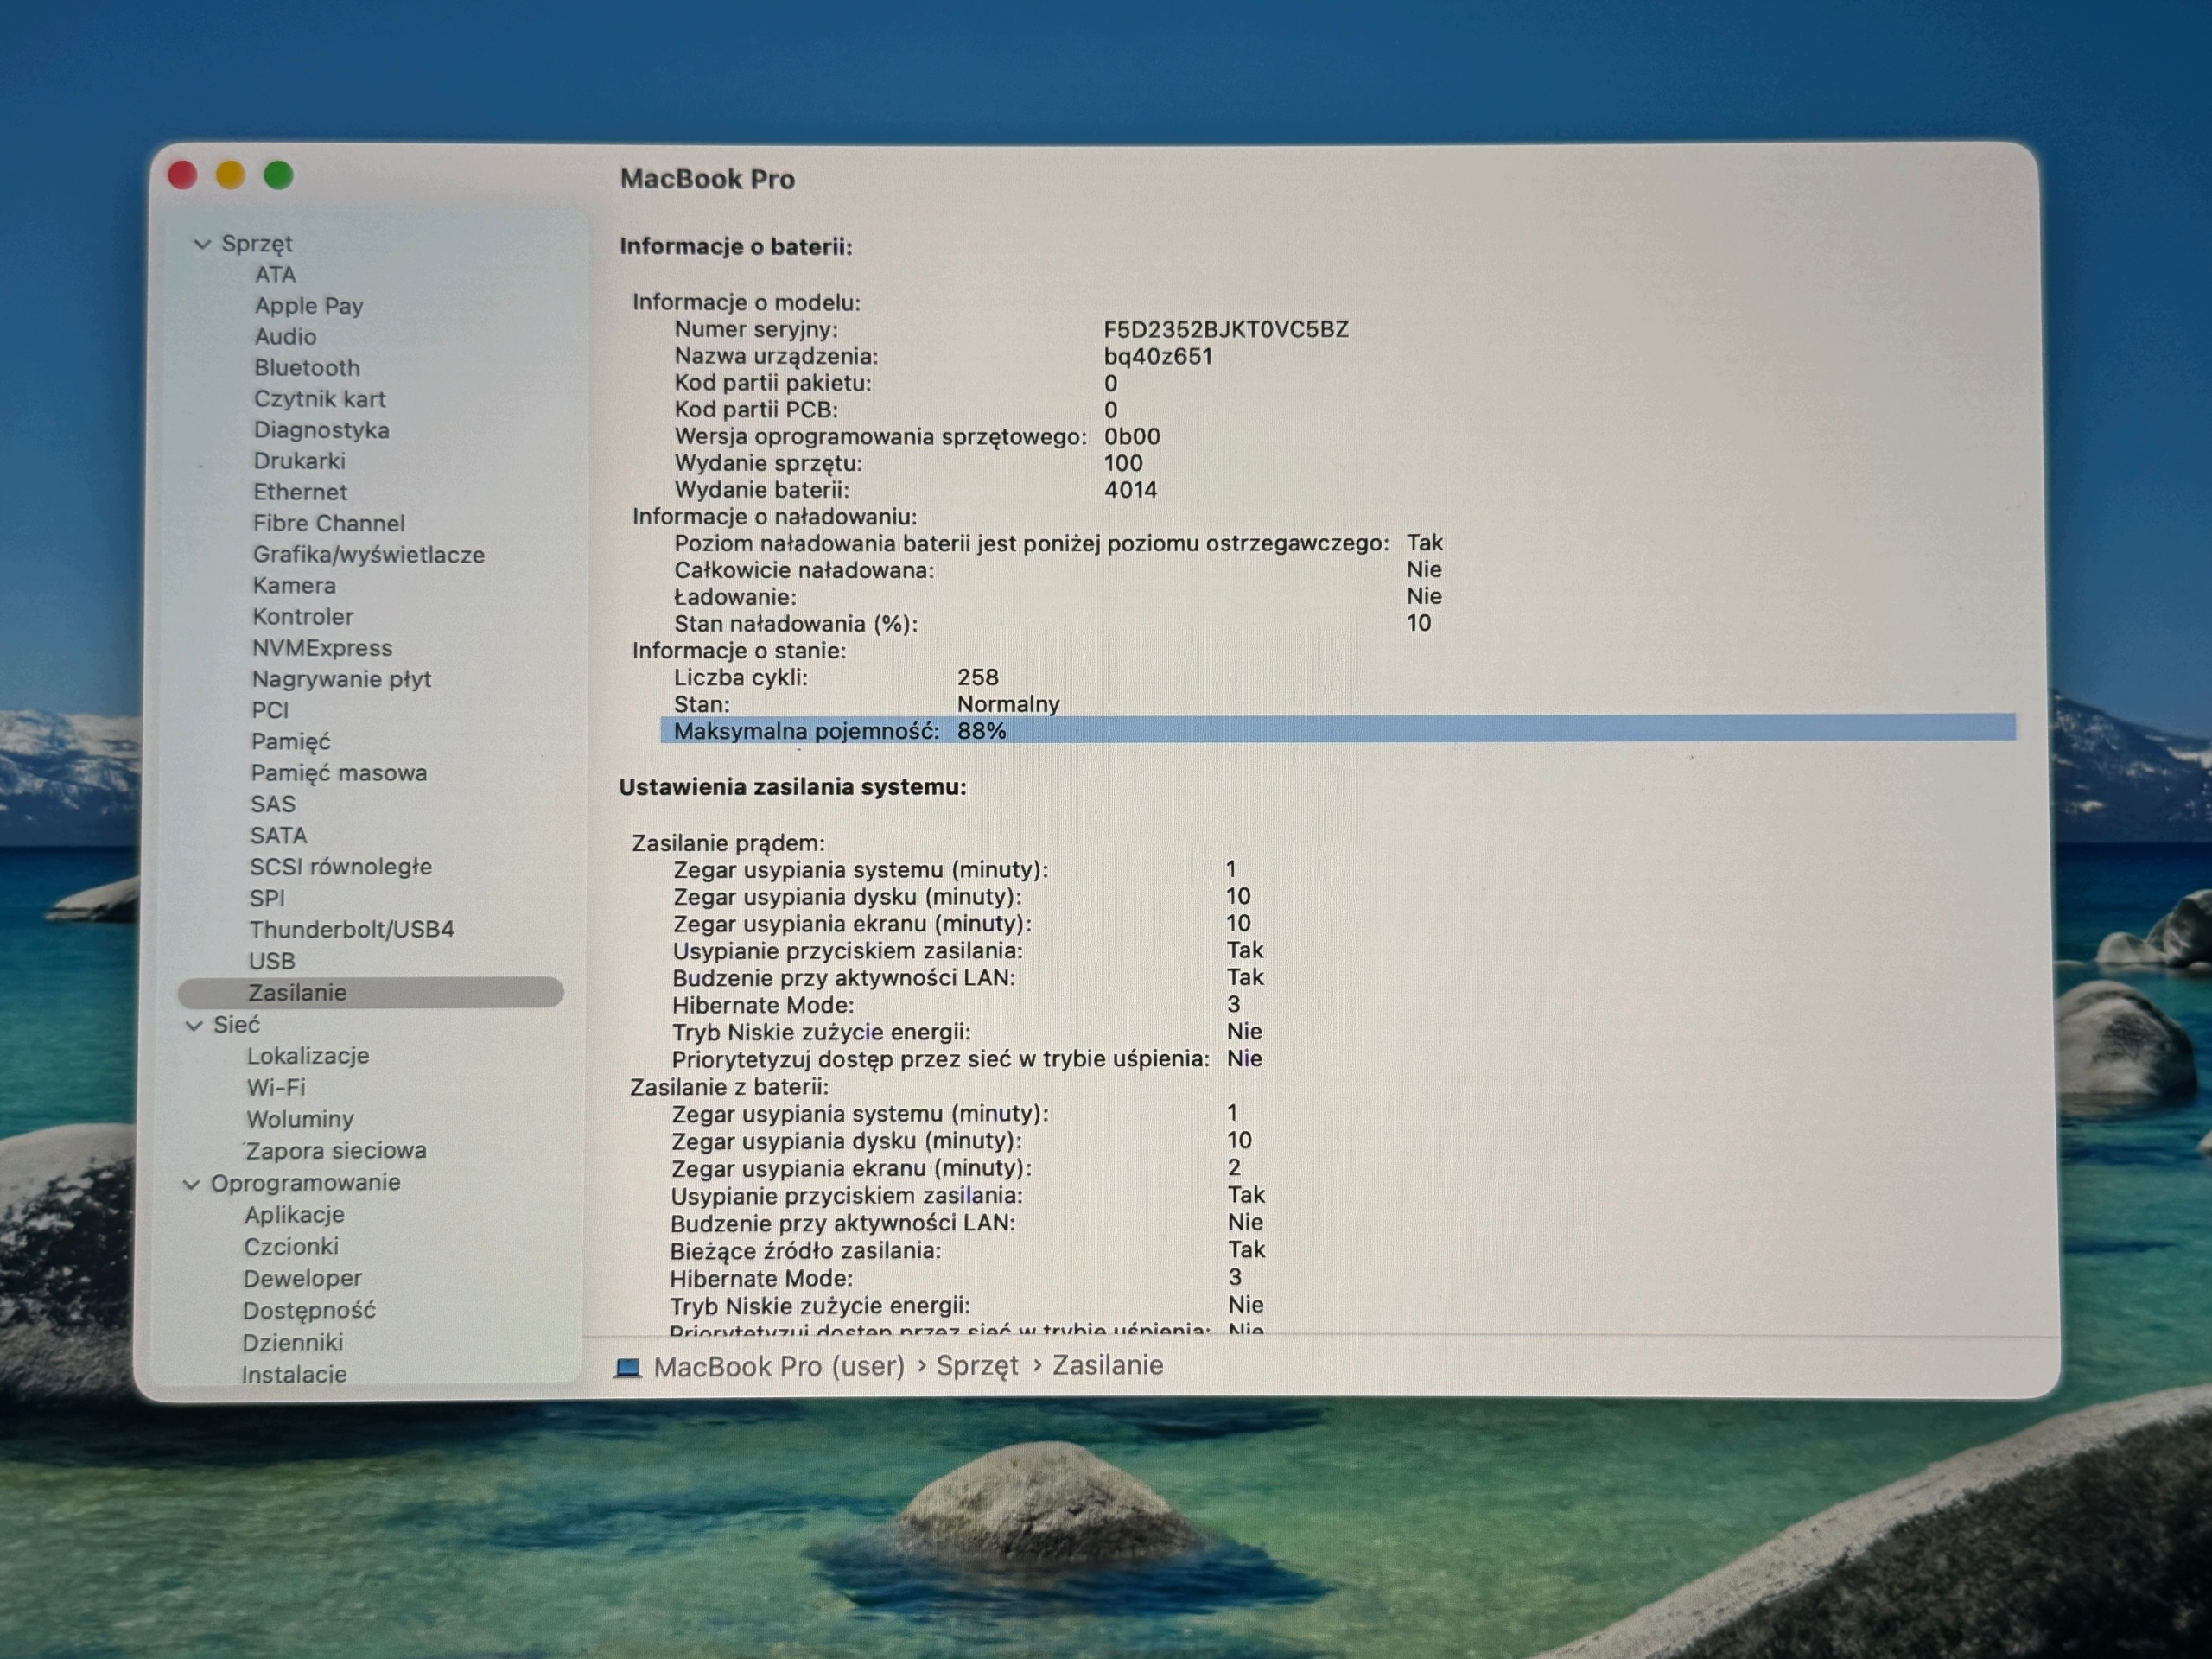
Task: Show Bluetooth hardware information
Action: 307,367
